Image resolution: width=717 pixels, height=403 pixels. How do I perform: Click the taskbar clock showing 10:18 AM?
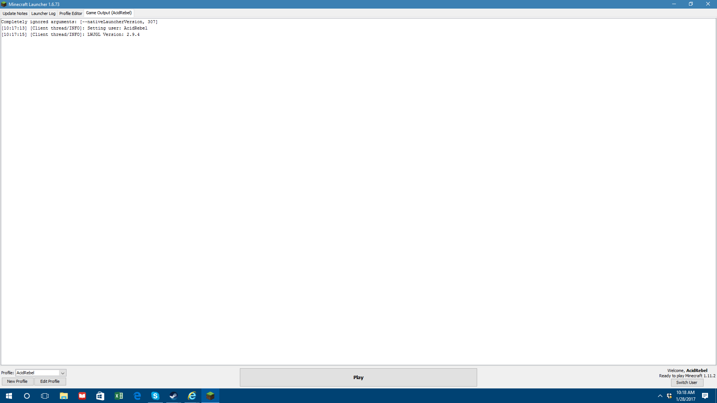pos(686,396)
